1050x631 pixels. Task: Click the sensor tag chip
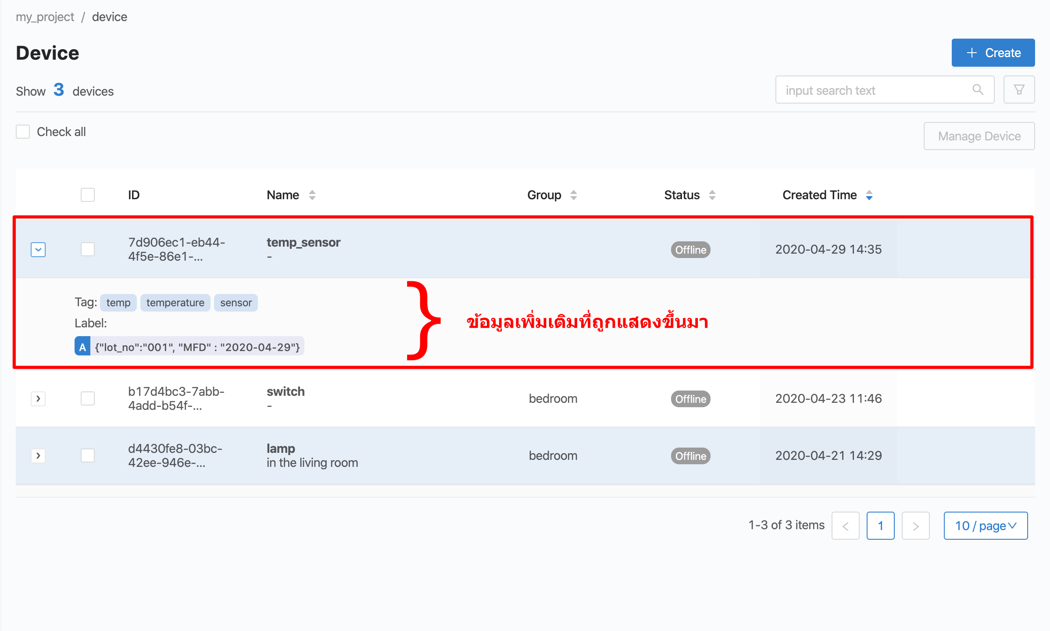point(236,303)
